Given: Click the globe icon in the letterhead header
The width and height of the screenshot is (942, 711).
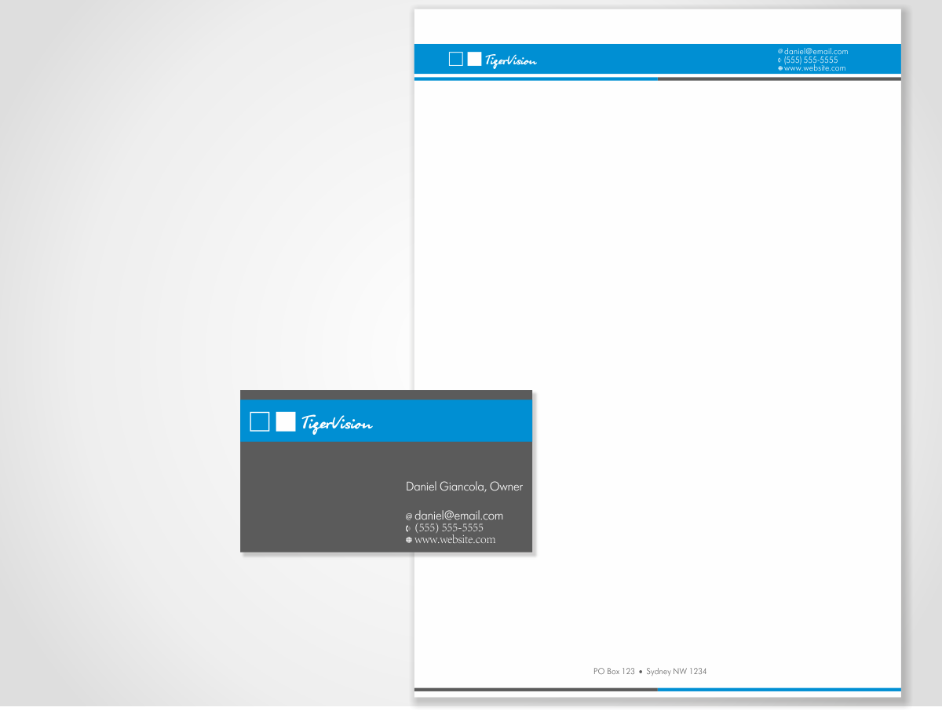Looking at the screenshot, I should pyautogui.click(x=780, y=68).
